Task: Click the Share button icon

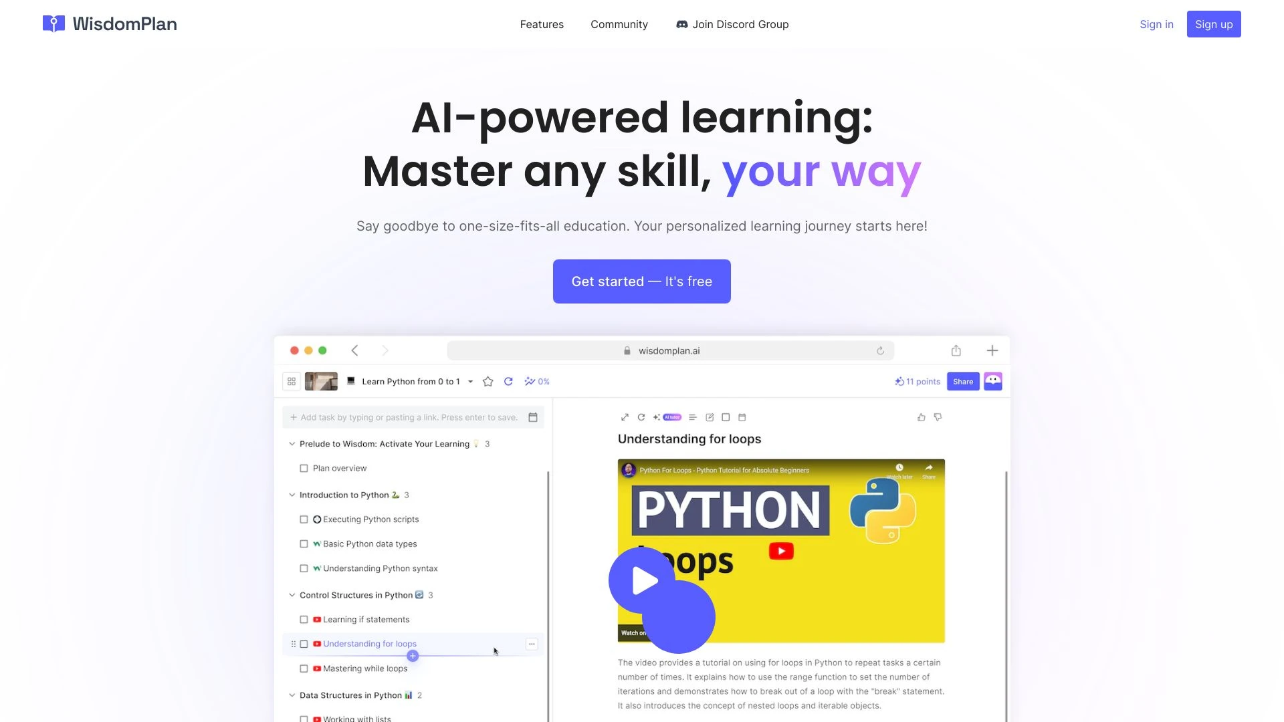Action: coord(963,381)
